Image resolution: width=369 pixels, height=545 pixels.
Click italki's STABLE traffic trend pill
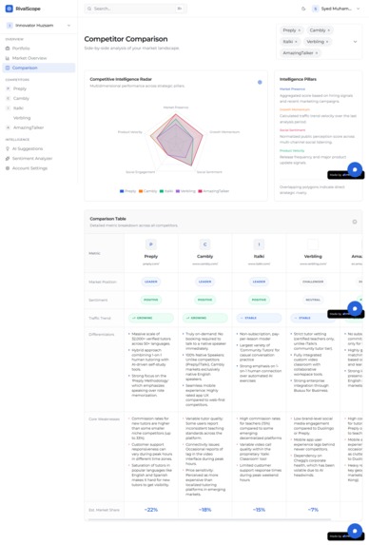[259, 318]
